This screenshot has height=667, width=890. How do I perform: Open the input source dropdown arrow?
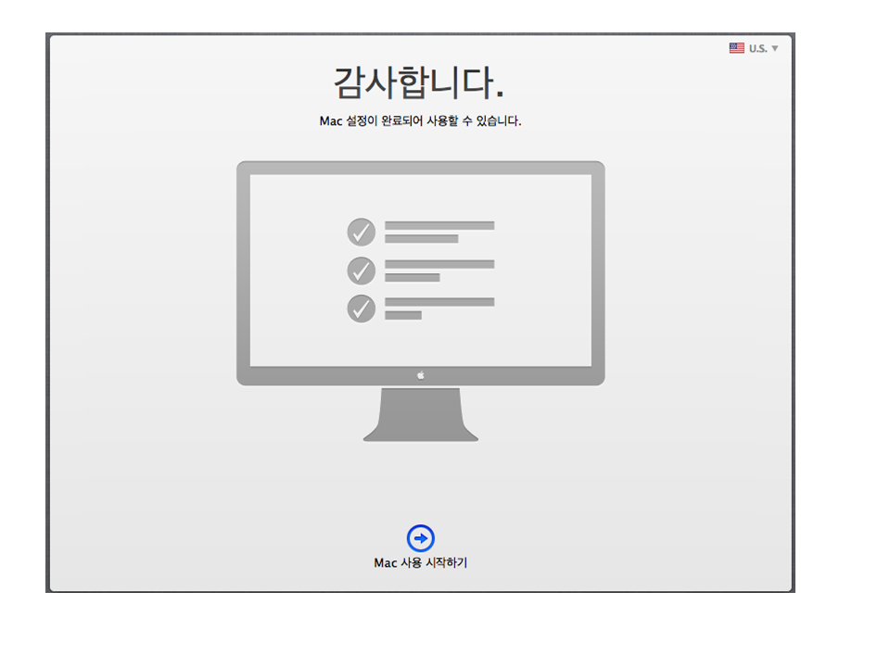pyautogui.click(x=775, y=48)
